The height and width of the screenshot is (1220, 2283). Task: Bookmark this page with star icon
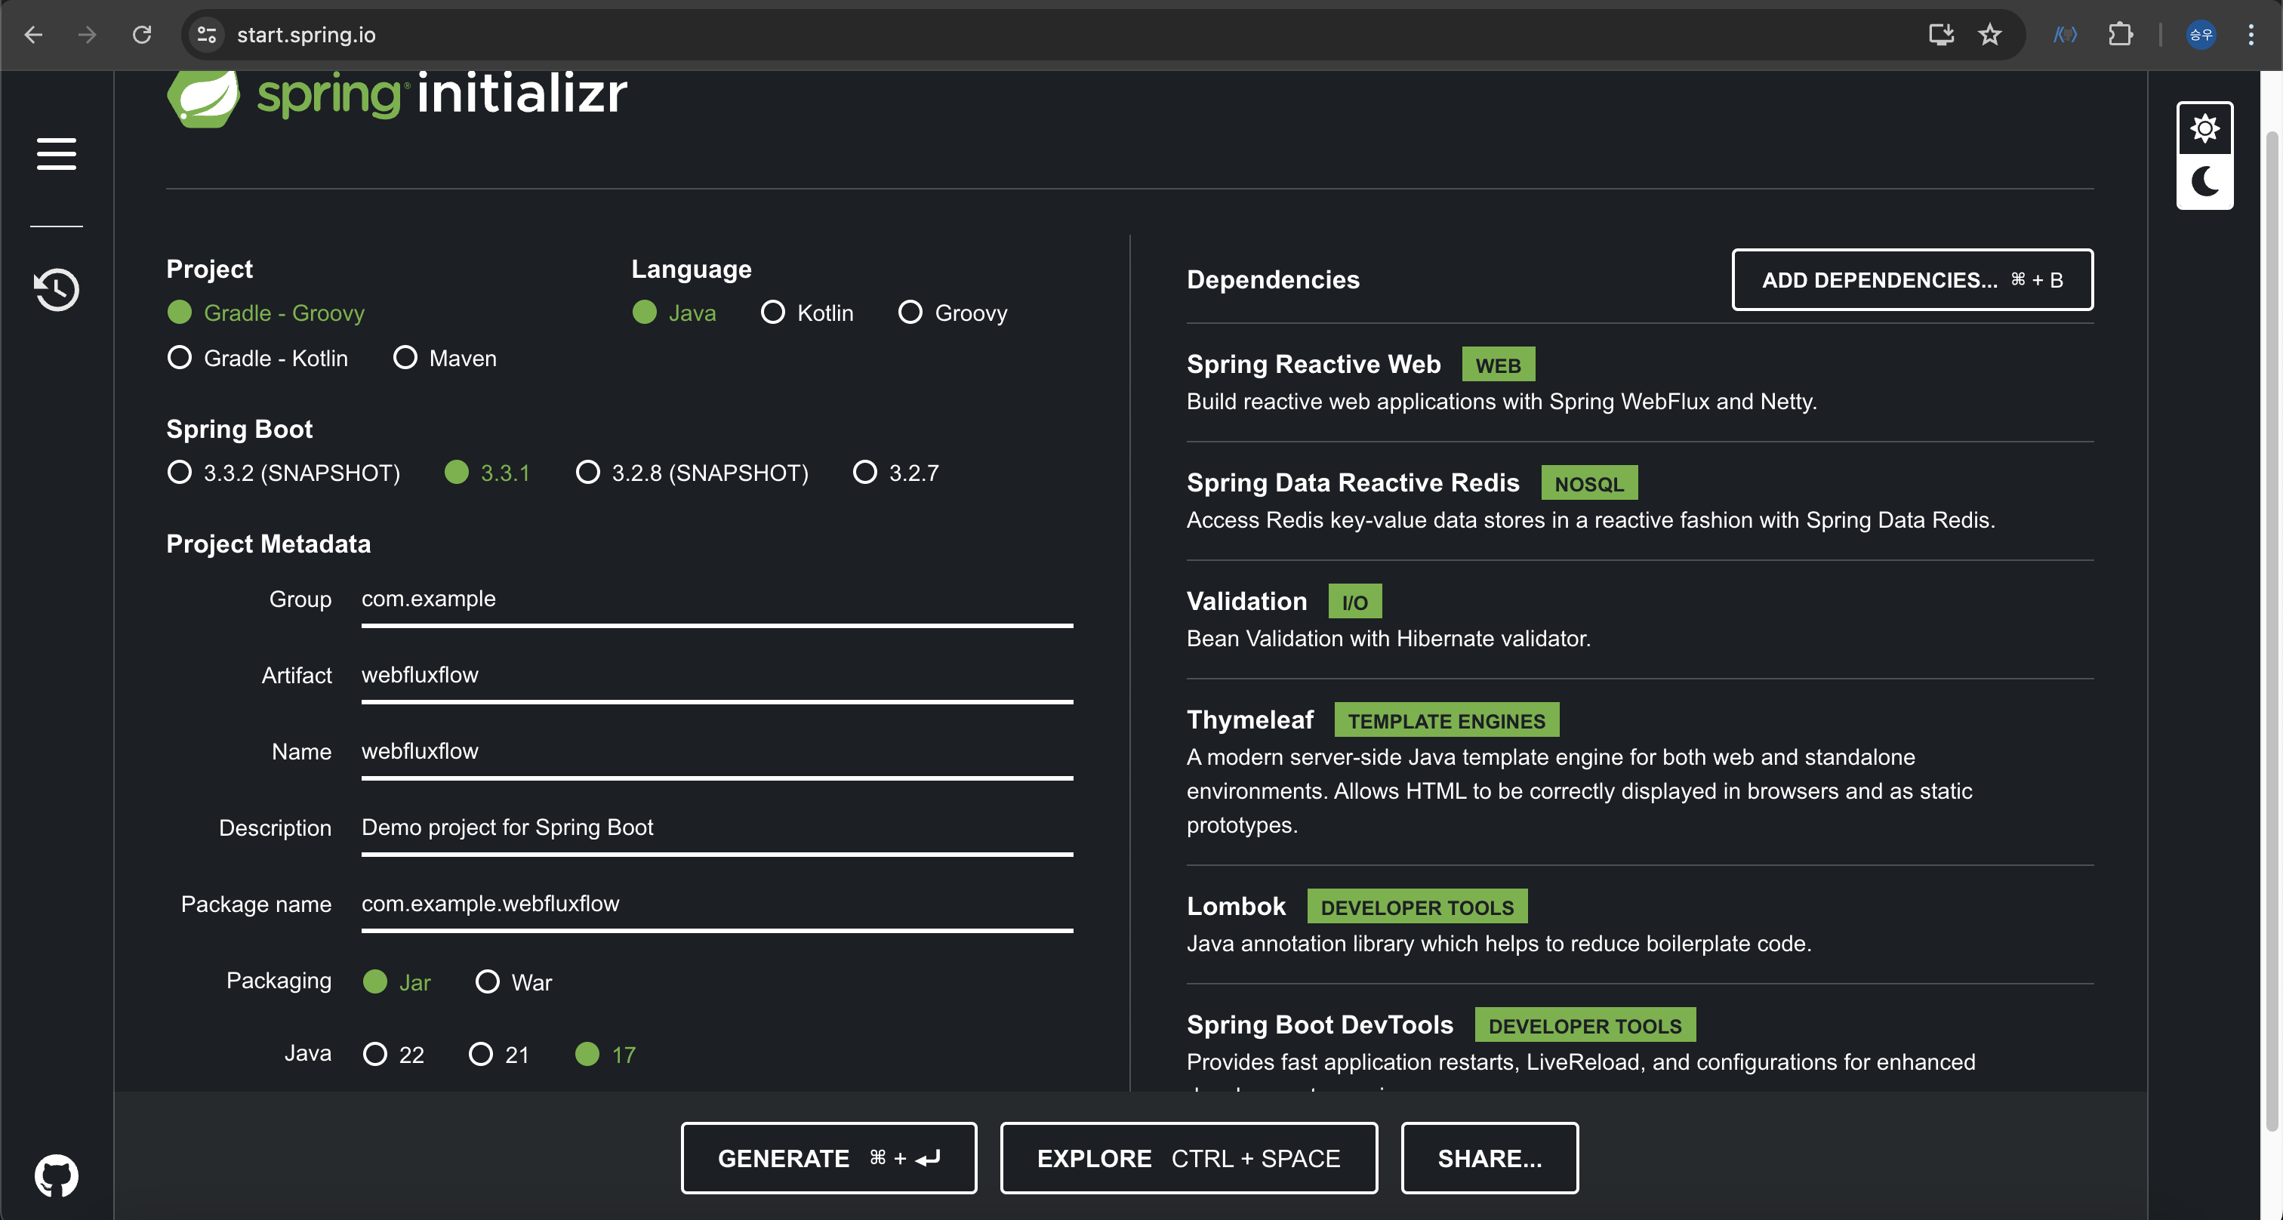[x=1989, y=35]
